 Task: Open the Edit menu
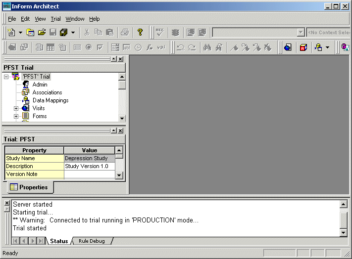[25, 19]
